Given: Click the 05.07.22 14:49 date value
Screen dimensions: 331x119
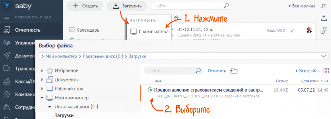Looking at the screenshot, I should tap(313, 90).
